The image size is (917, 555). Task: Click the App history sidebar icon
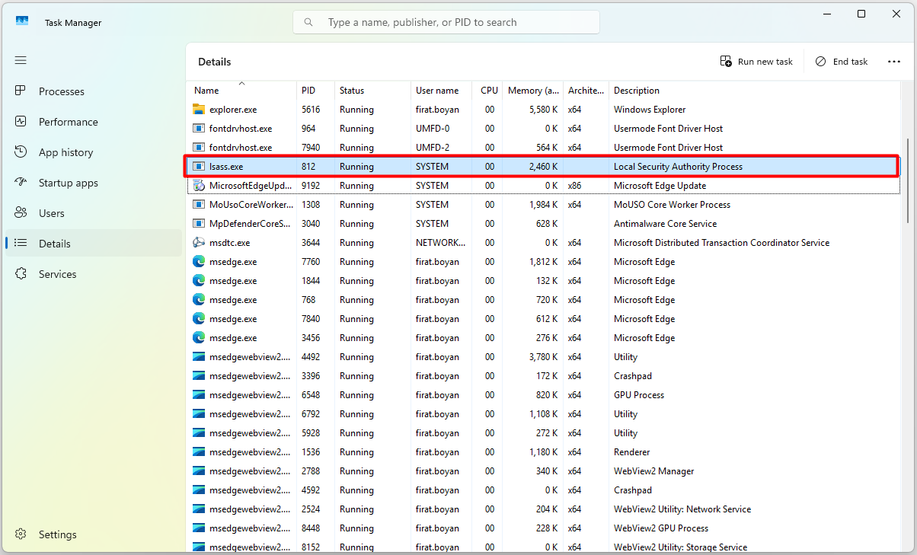[21, 152]
